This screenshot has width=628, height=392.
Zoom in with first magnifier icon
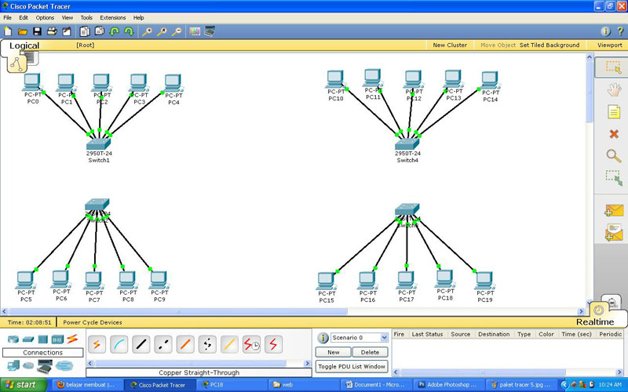point(147,31)
